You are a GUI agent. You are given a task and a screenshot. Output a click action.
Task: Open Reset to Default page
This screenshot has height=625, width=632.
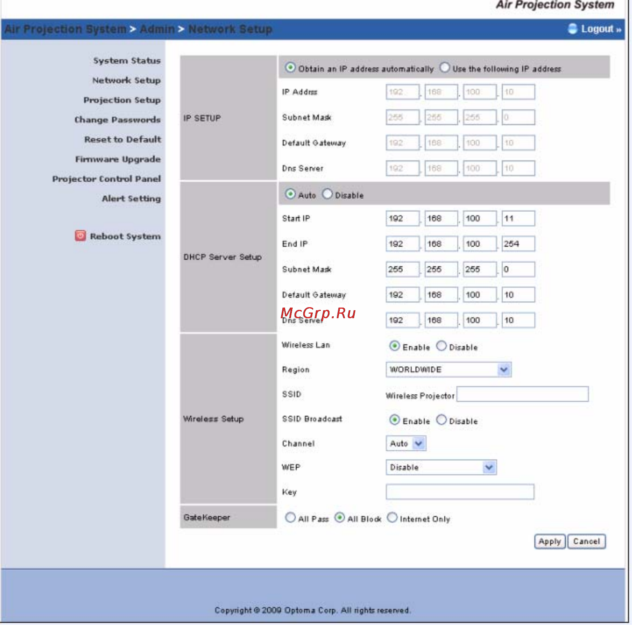click(x=123, y=140)
